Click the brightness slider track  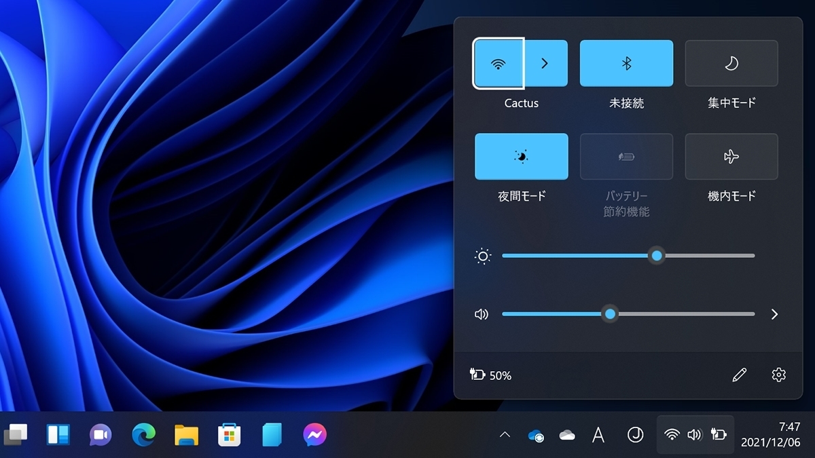pyautogui.click(x=628, y=256)
